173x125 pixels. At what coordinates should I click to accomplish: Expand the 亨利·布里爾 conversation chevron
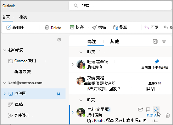73,112
